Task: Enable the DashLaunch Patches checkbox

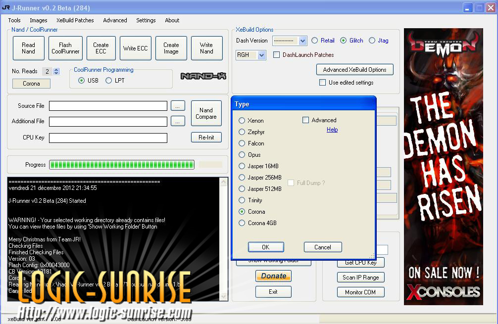Action: pos(277,55)
